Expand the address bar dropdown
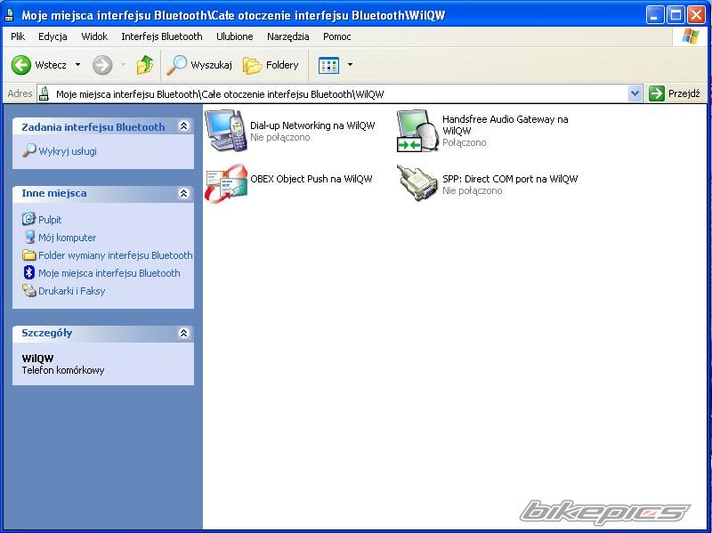712x533 pixels. [635, 93]
